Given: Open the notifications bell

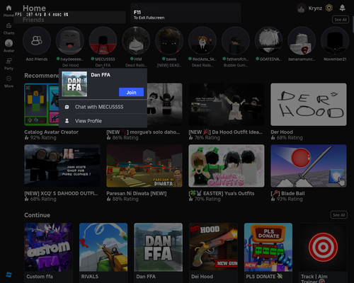Looking at the screenshot, I should (x=342, y=8).
